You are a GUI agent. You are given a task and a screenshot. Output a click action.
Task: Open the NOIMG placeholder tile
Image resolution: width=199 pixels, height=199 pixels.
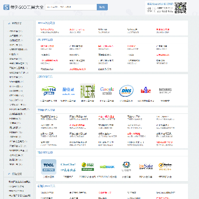tap(165, 91)
